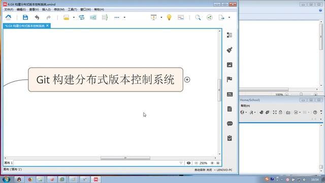325x183 pixels.
Task: Start presentation mode from the toolbar
Action: [x=153, y=17]
